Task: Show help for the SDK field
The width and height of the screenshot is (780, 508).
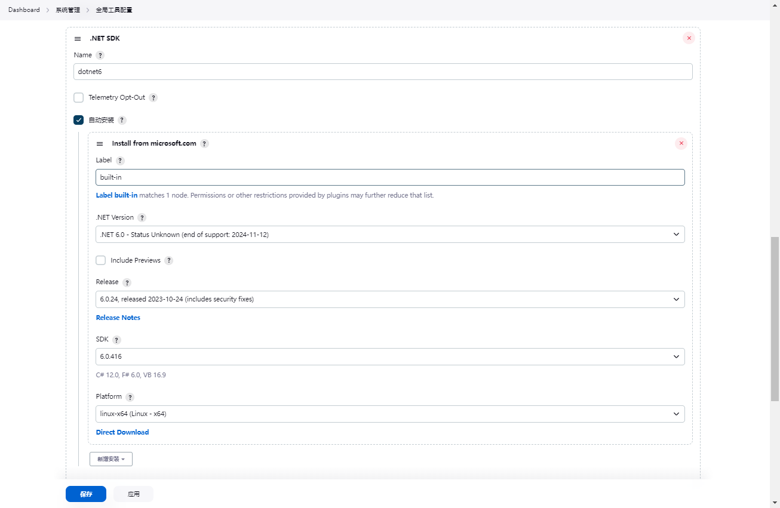Action: click(116, 340)
